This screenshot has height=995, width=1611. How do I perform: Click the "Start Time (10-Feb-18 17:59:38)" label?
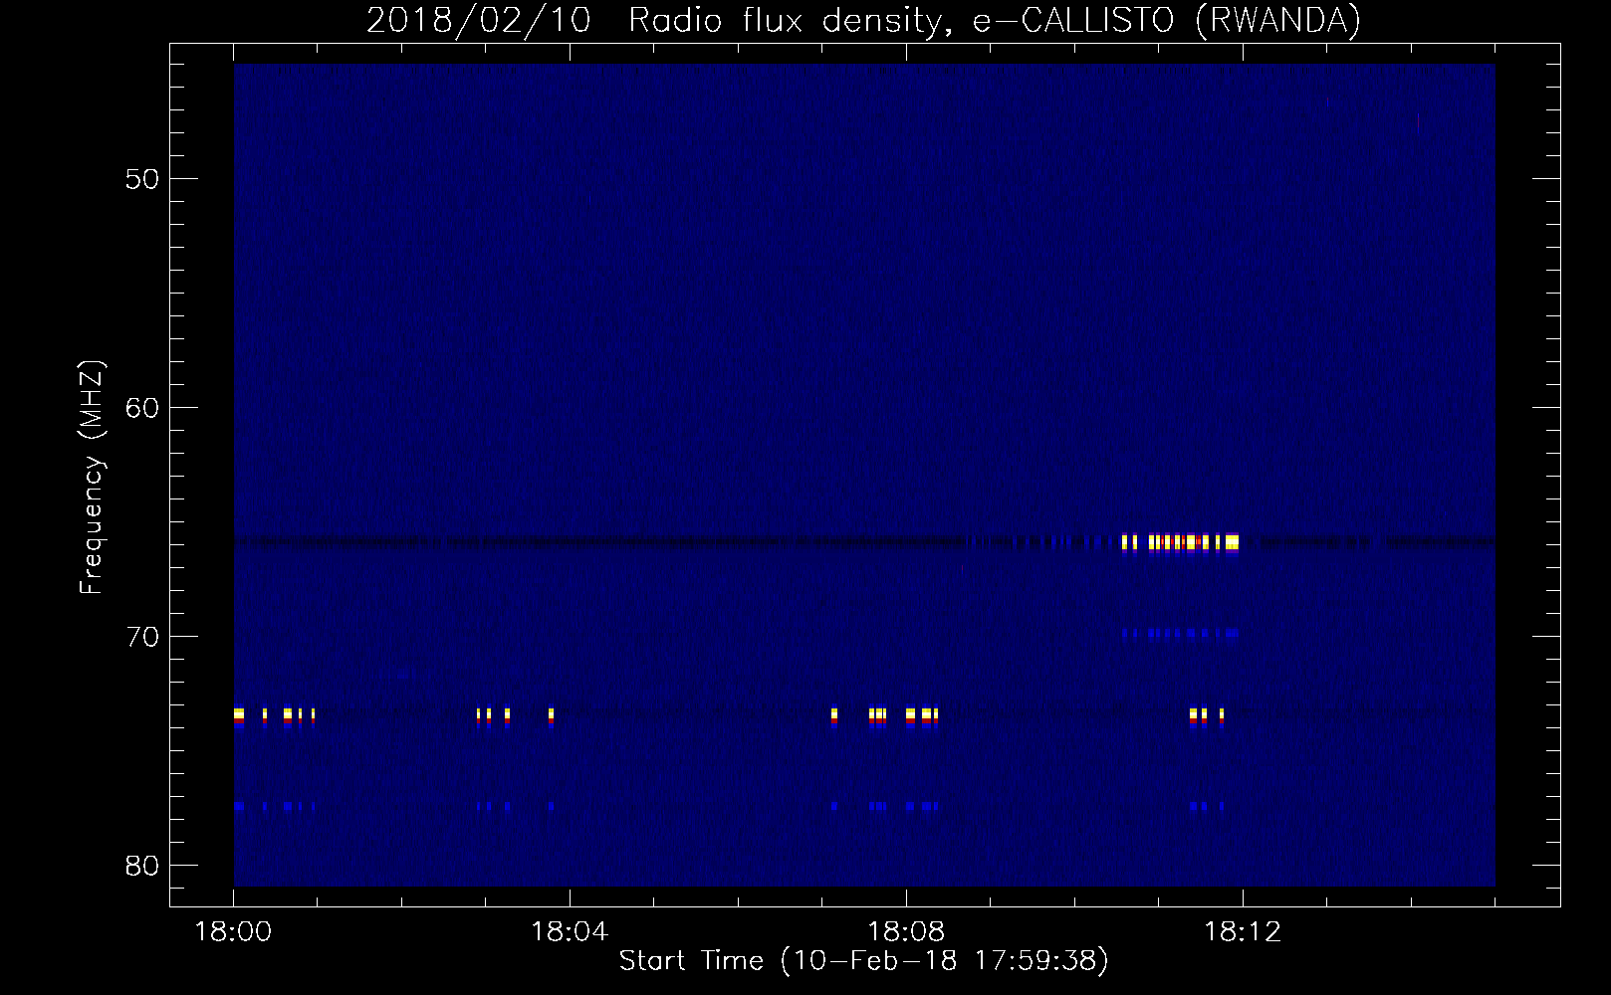863,961
